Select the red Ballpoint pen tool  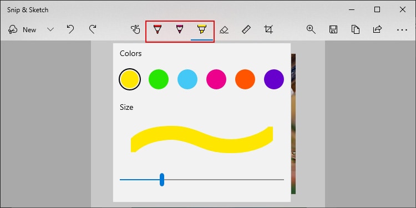158,29
